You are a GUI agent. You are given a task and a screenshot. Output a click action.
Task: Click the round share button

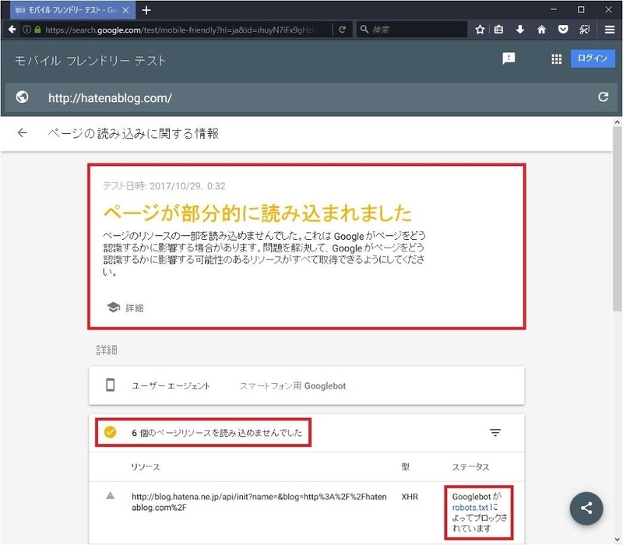tap(586, 508)
